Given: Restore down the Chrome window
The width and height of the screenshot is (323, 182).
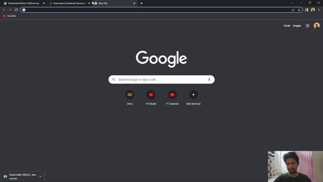Looking at the screenshot, I should (310, 3).
